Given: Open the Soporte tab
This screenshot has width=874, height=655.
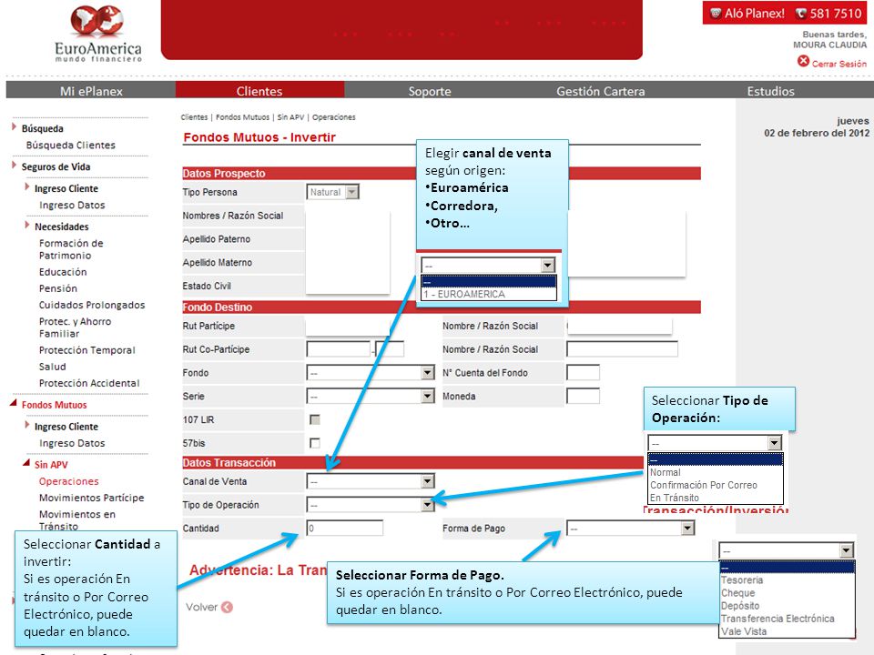Looking at the screenshot, I should (x=429, y=91).
